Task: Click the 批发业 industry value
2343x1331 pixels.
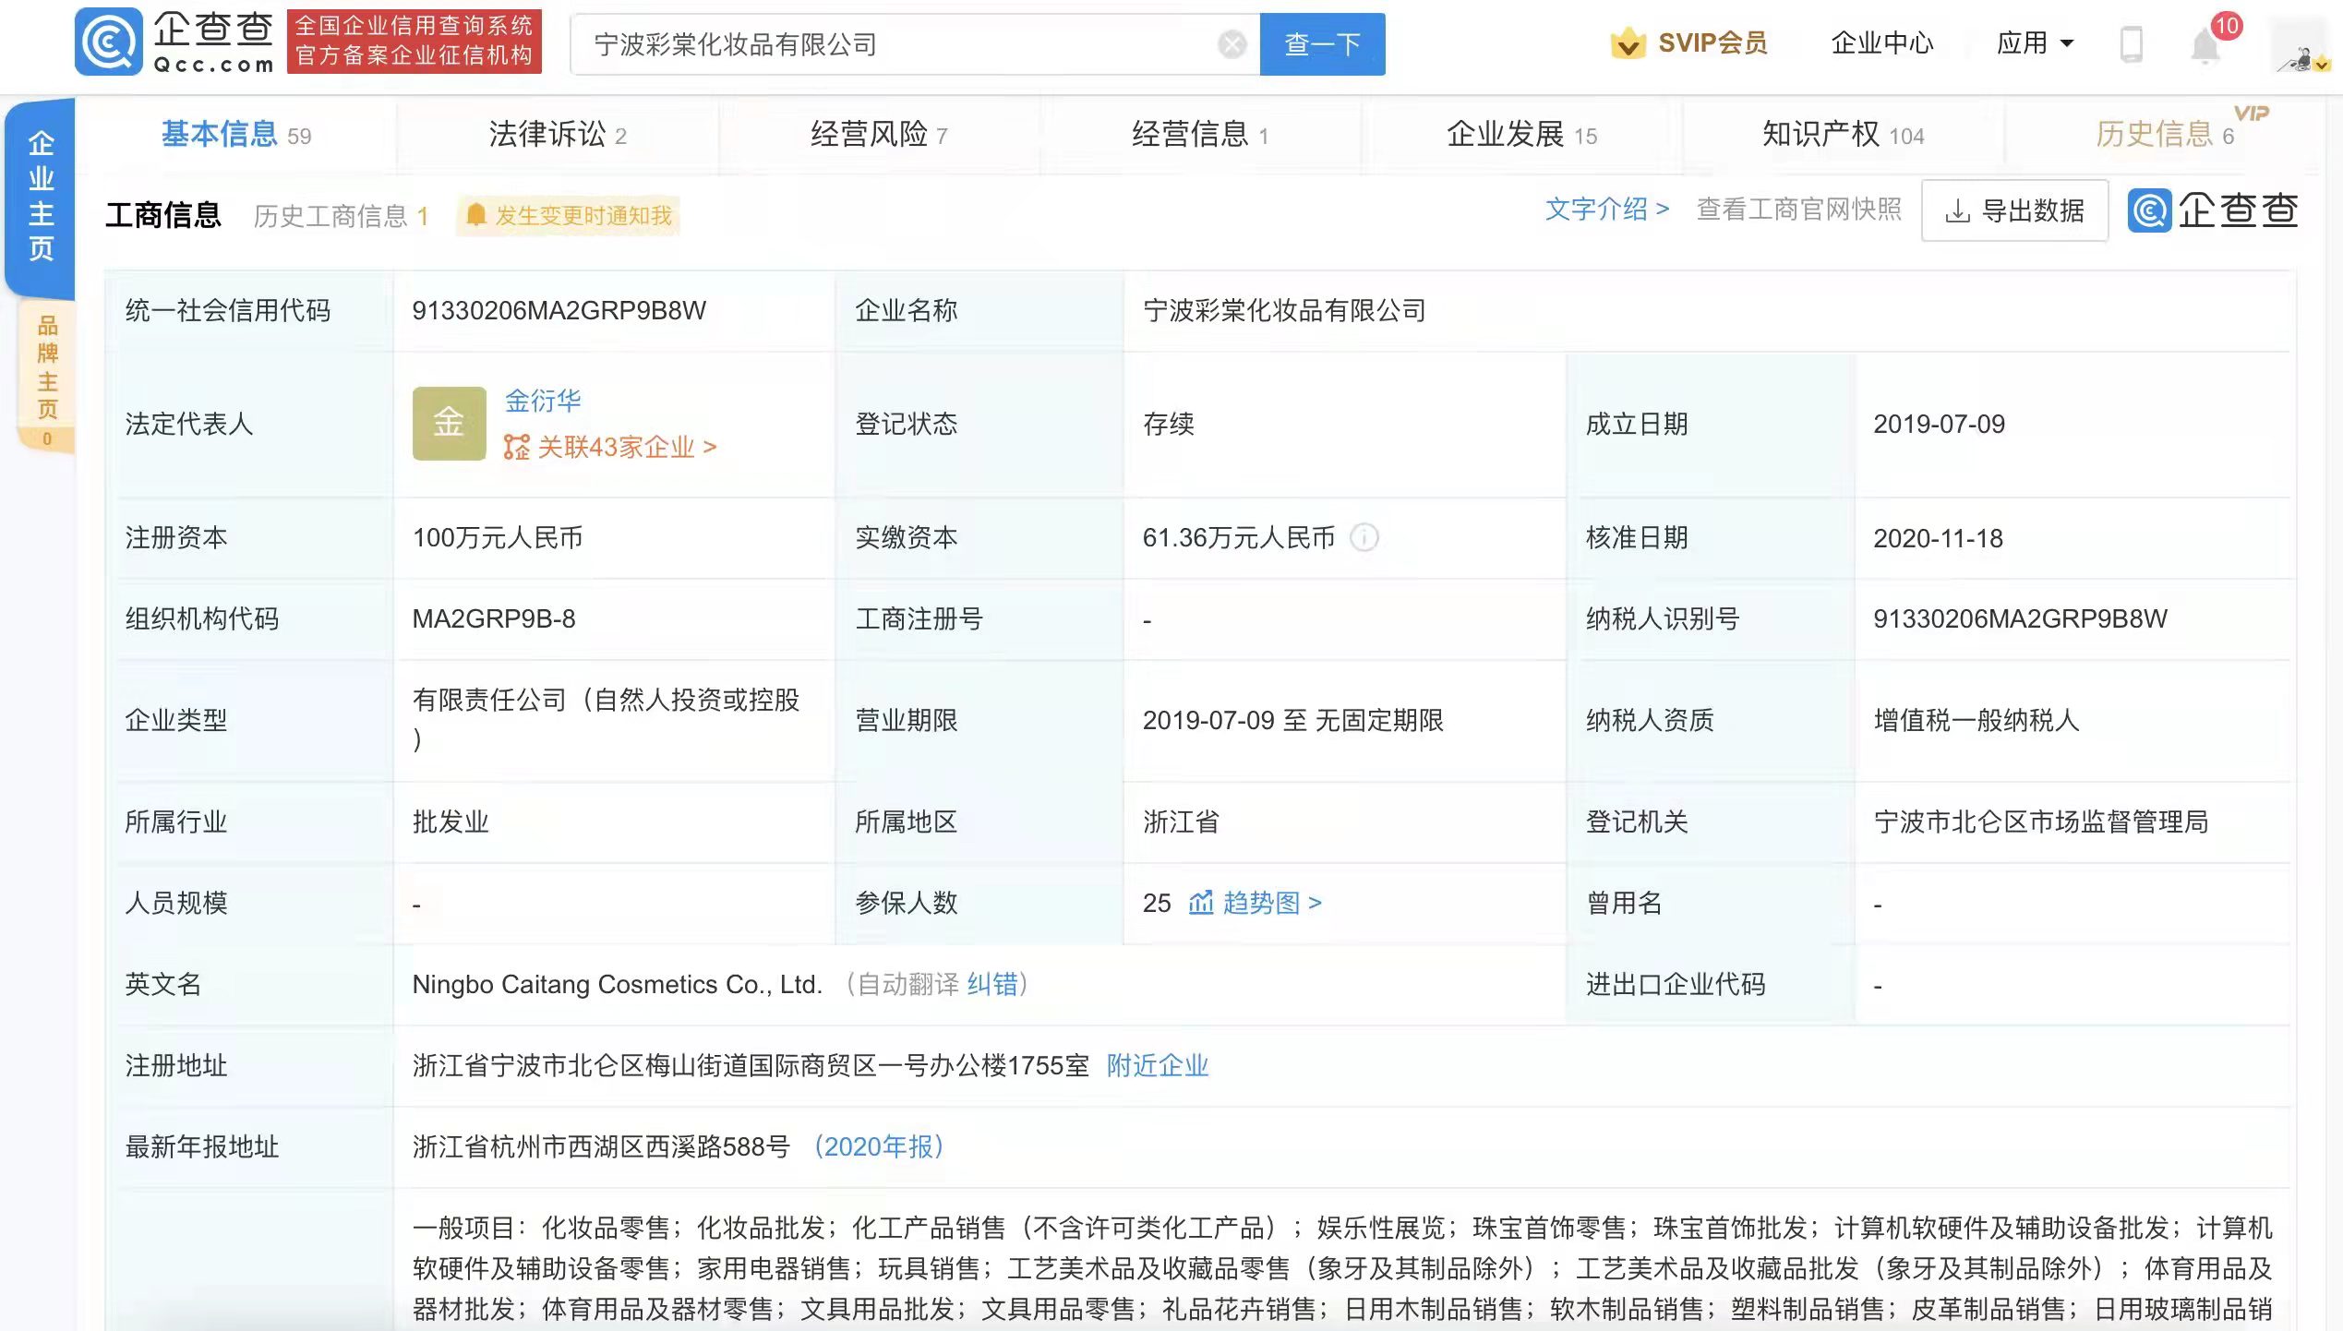Action: (451, 821)
